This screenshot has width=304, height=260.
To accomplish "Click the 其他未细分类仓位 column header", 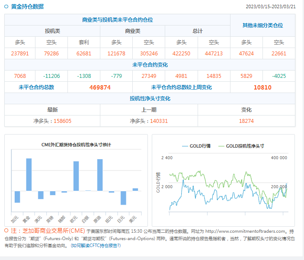I will pos(262,26).
